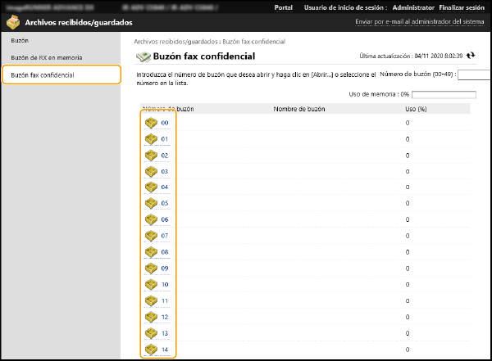Select Buzón de RX en memoria

click(46, 57)
